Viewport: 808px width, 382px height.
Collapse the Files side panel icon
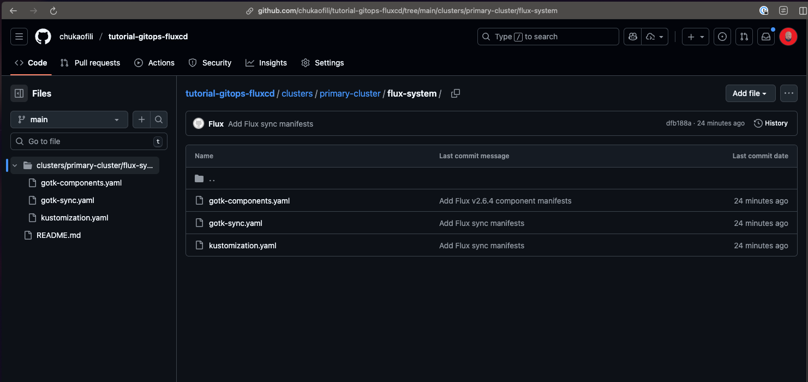[19, 93]
